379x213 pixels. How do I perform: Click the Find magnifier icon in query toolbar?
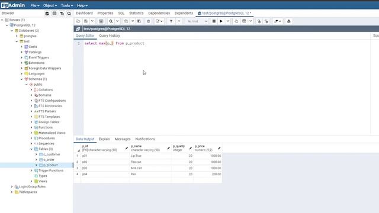111,21
